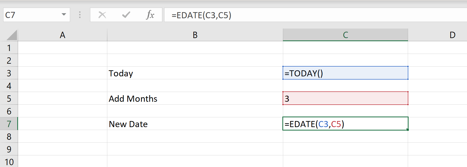Image resolution: width=467 pixels, height=167 pixels.
Task: Select the red-highlighted cell containing 3
Action: (x=345, y=98)
